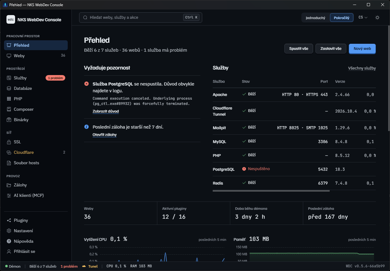The width and height of the screenshot is (390, 271).
Task: Click the Zálohy folder icon
Action: coord(9,185)
